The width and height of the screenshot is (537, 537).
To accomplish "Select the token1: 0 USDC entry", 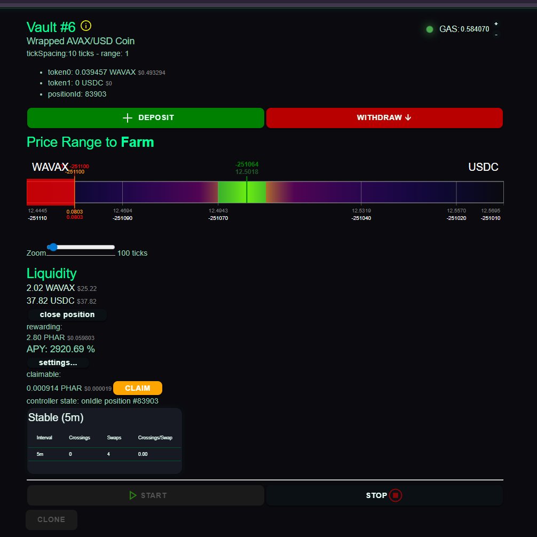I will pyautogui.click(x=75, y=83).
